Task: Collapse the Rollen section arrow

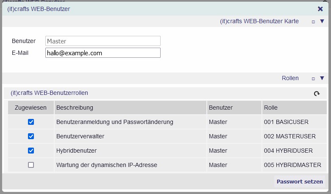Action: tap(322, 78)
